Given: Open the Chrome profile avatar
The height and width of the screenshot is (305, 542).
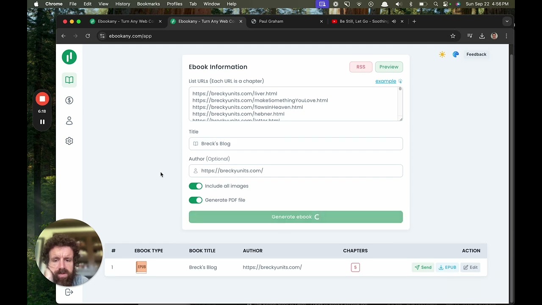Looking at the screenshot, I should click(494, 36).
